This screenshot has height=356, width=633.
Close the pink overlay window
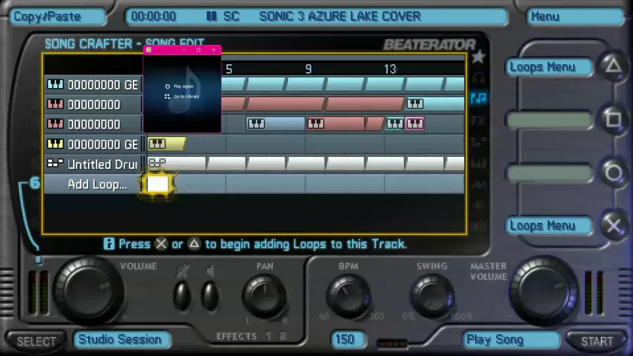tap(214, 50)
